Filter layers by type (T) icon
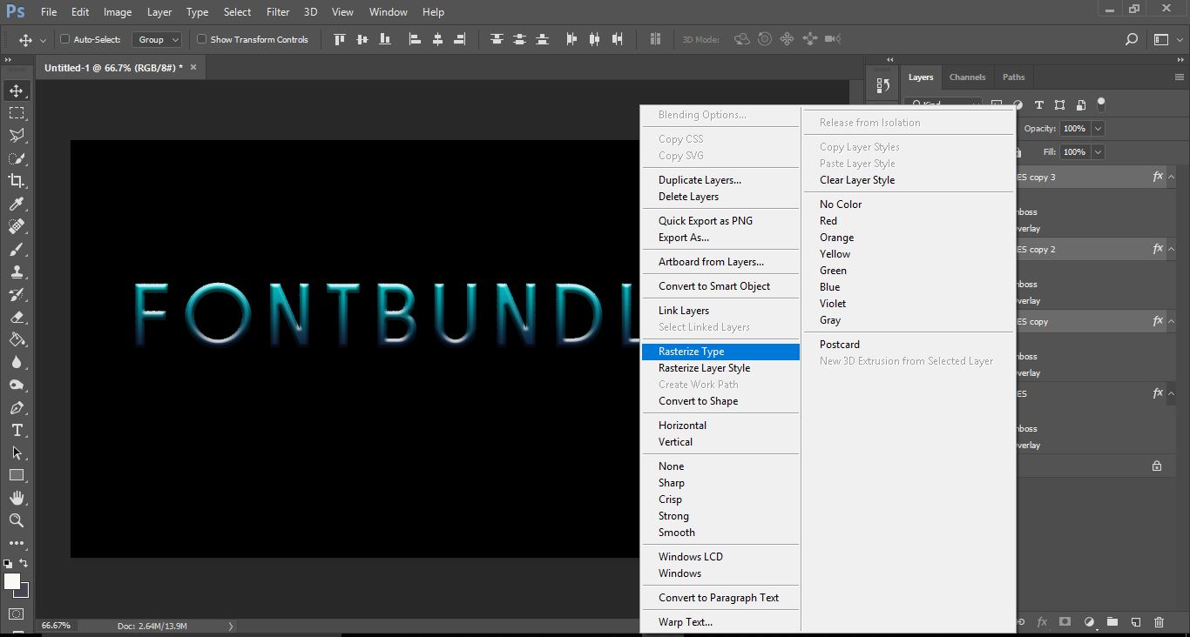This screenshot has height=637, width=1190. tap(1038, 104)
